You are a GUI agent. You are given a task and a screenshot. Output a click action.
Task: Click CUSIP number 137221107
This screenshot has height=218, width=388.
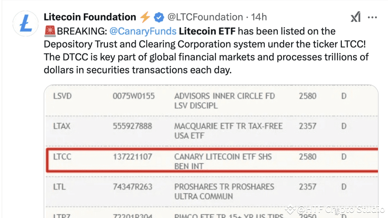click(133, 157)
